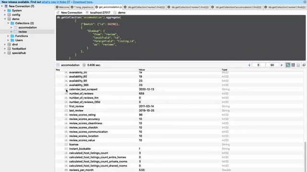The height and width of the screenshot is (172, 307).
Task: Collapse the demo database node
Action: pyautogui.click(x=5, y=19)
